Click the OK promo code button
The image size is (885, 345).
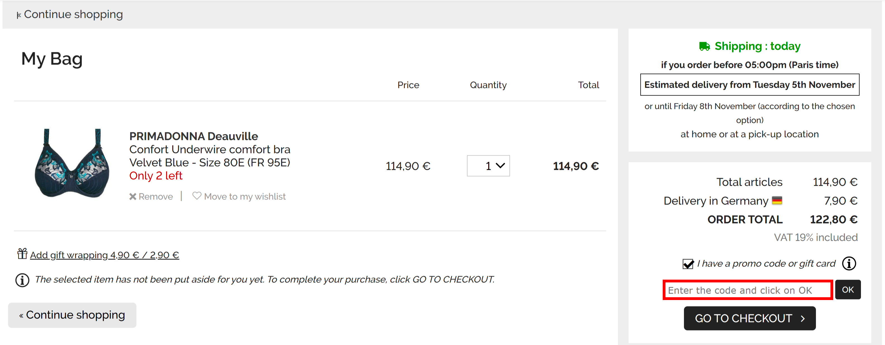tap(848, 290)
